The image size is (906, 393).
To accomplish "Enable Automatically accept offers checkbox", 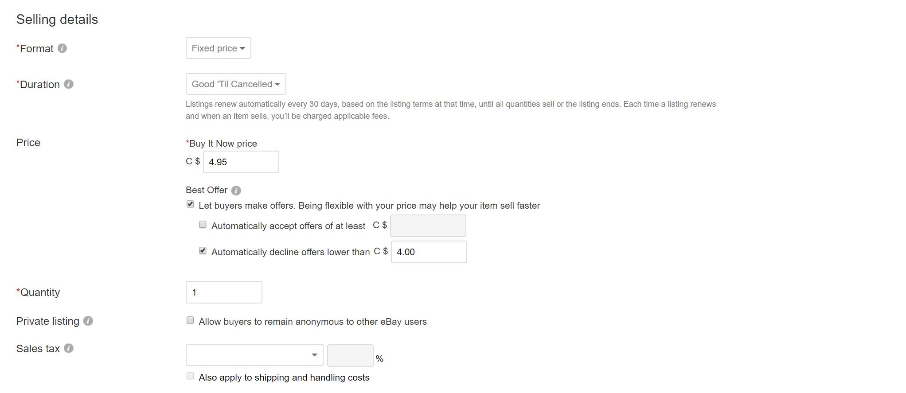I will pyautogui.click(x=203, y=225).
